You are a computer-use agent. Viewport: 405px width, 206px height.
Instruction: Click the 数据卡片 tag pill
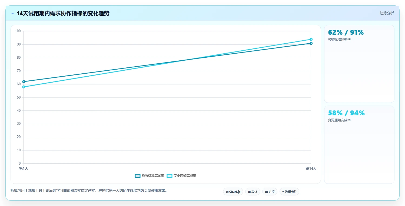pyautogui.click(x=289, y=192)
